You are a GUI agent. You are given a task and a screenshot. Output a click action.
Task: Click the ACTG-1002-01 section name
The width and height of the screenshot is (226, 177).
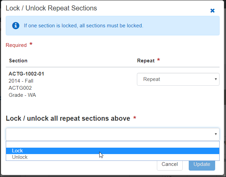pyautogui.click(x=26, y=74)
